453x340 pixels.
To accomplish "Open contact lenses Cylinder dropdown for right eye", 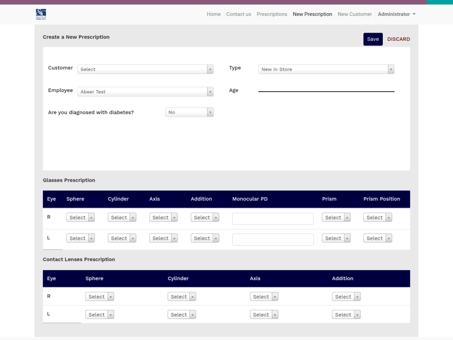I will [182, 296].
